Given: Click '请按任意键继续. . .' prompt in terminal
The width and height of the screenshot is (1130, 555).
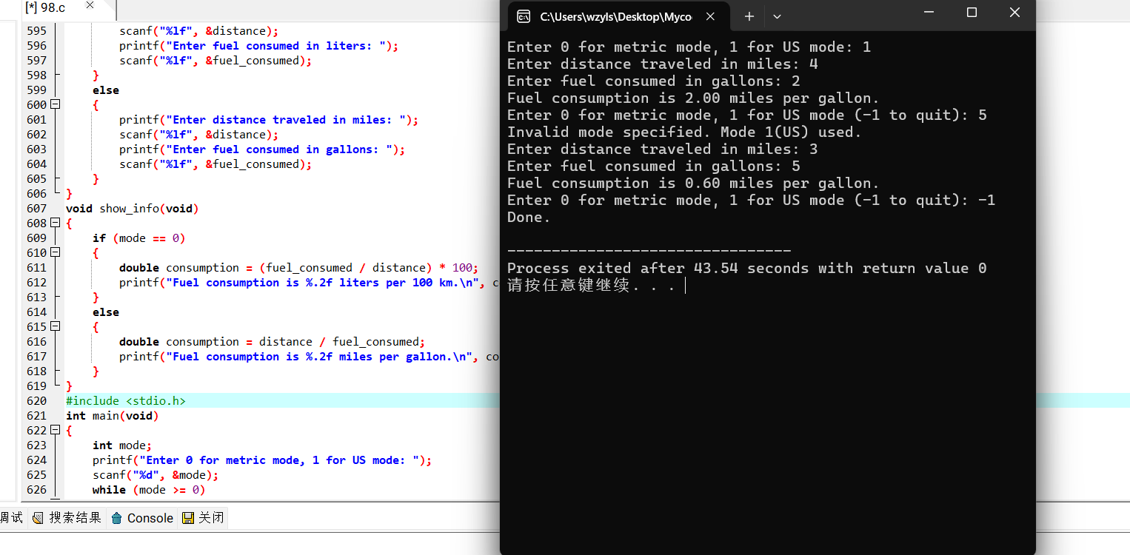Looking at the screenshot, I should 592,286.
